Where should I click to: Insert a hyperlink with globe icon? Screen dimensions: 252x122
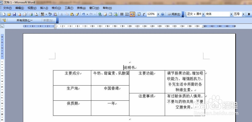click(x=100, y=14)
